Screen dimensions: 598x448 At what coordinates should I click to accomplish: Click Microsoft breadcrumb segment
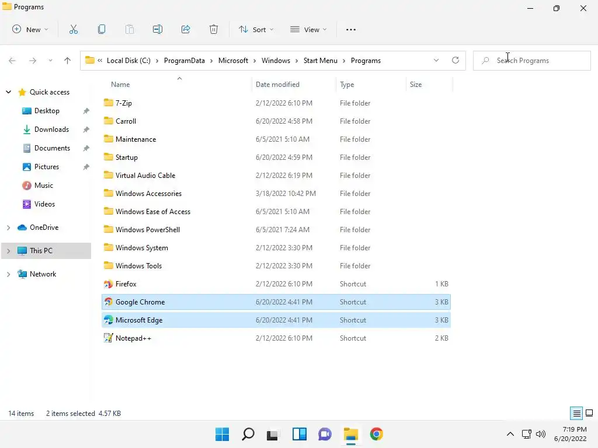(233, 61)
